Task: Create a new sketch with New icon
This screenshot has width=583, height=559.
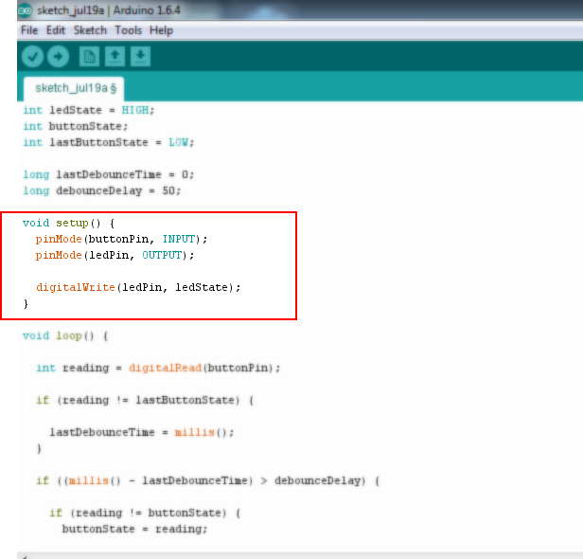Action: click(x=89, y=57)
